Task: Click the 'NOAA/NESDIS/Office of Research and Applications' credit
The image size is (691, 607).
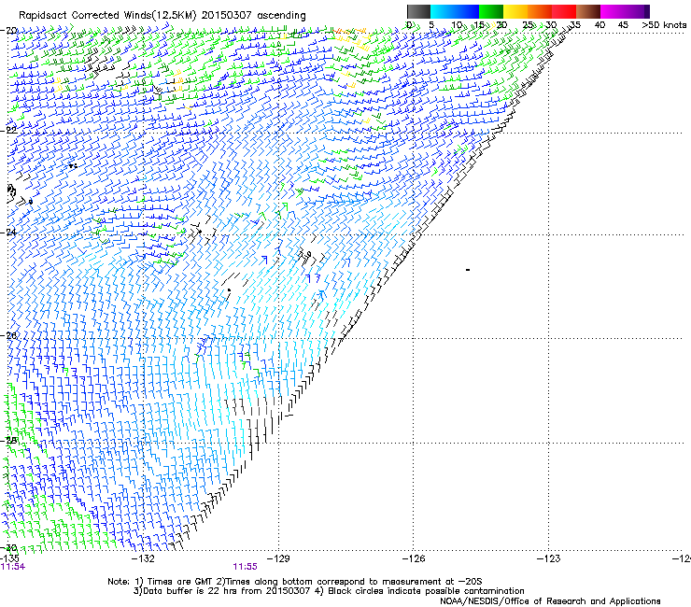Action: point(550,601)
